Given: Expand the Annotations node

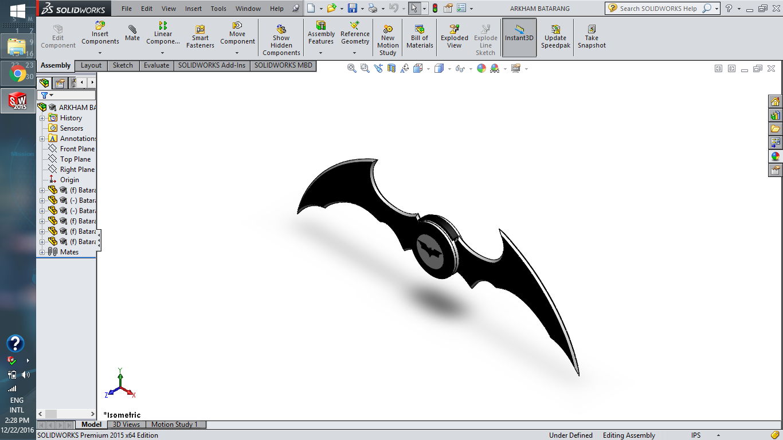Looking at the screenshot, I should pos(42,139).
